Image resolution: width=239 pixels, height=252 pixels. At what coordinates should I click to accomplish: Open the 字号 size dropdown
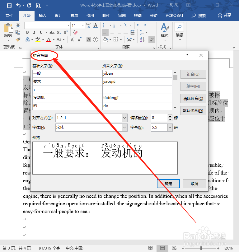pyautogui.click(x=170, y=128)
